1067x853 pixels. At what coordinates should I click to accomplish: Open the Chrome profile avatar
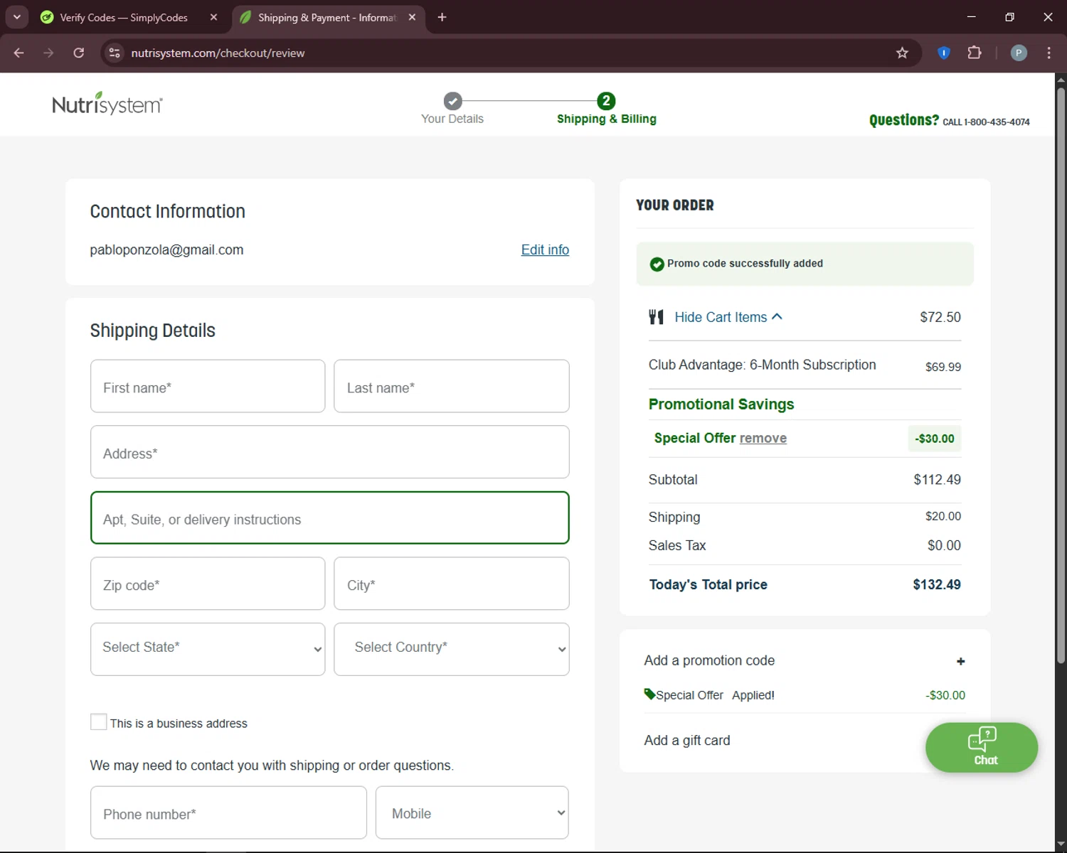click(1018, 53)
